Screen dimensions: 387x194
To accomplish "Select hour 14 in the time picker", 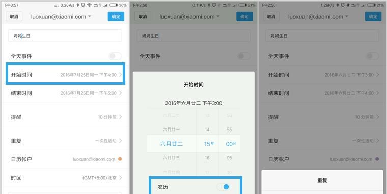I will [207, 130].
